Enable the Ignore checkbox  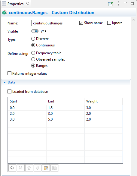coord(109,23)
